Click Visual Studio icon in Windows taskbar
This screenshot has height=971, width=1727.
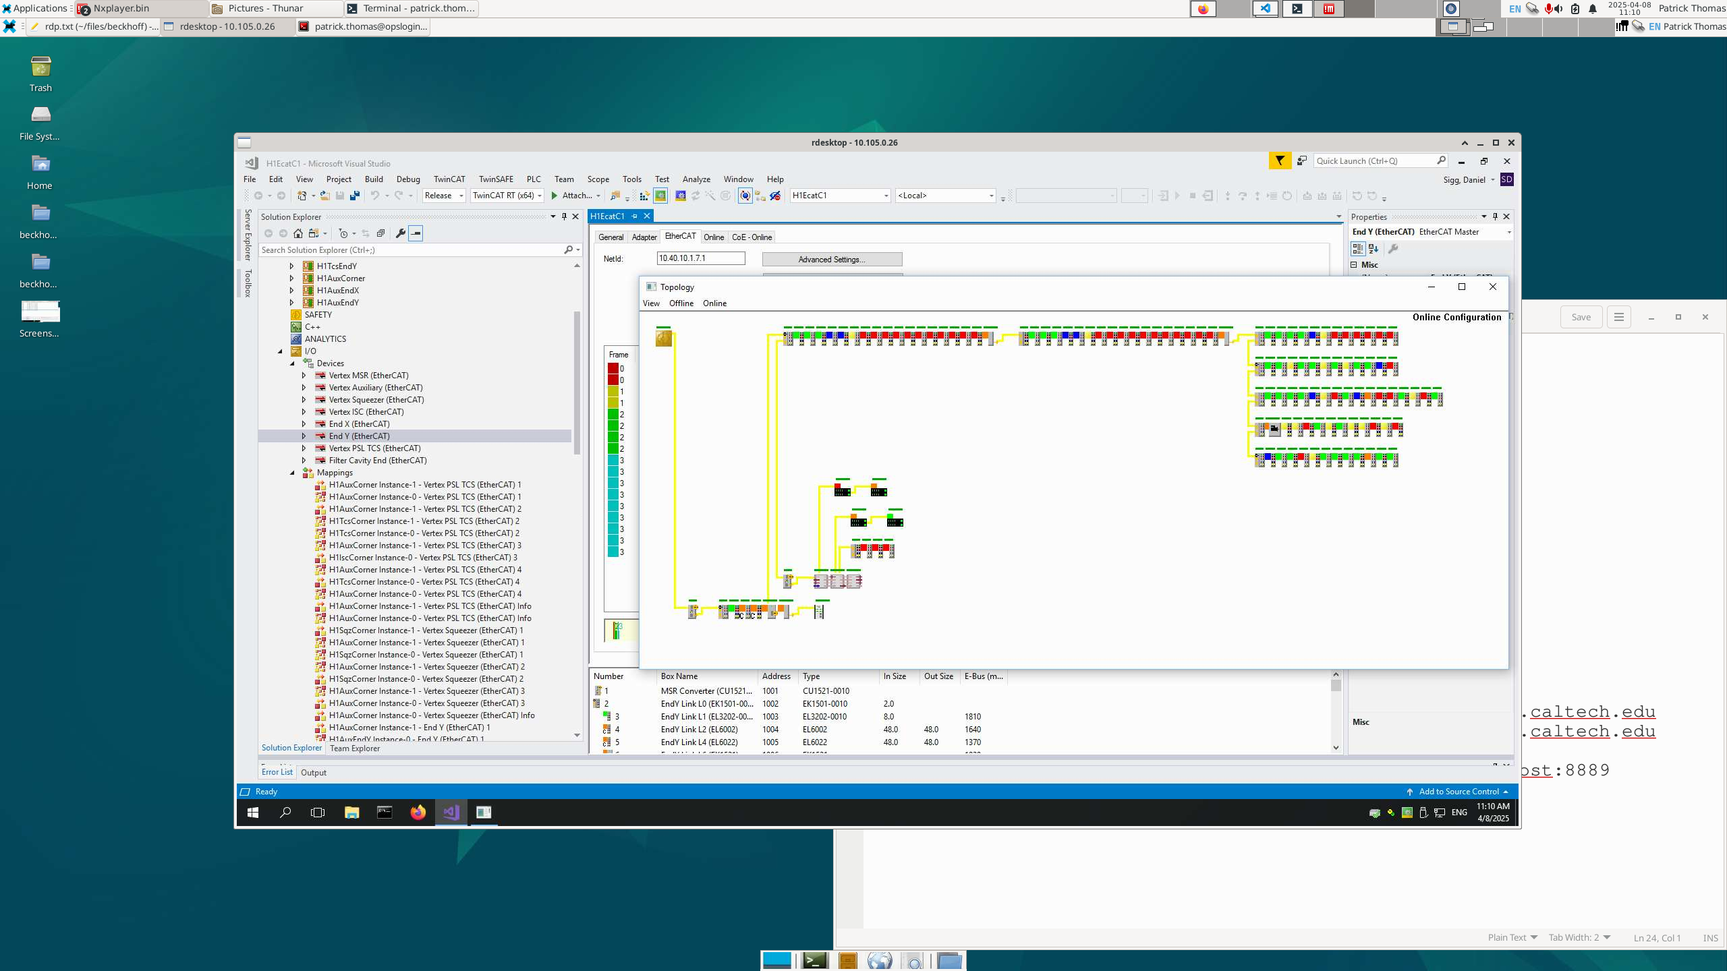tap(451, 812)
